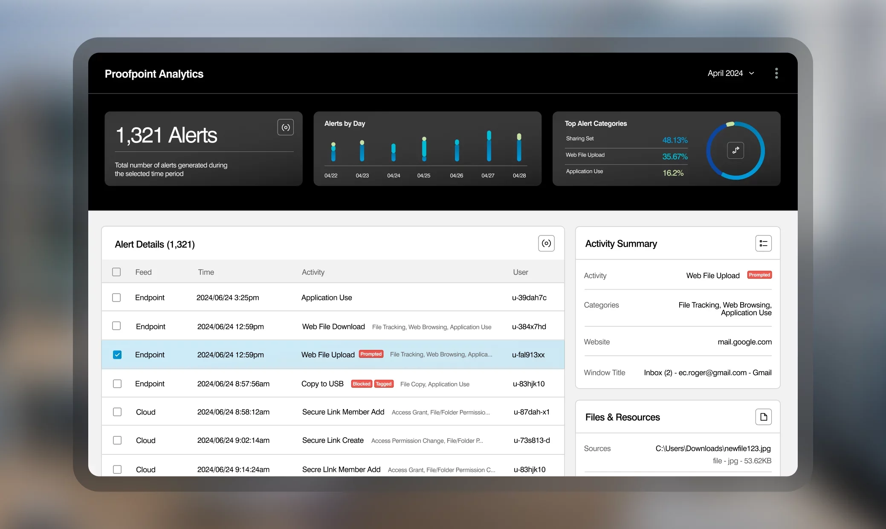
Task: Click the mail.google.com website value
Action: tap(744, 342)
